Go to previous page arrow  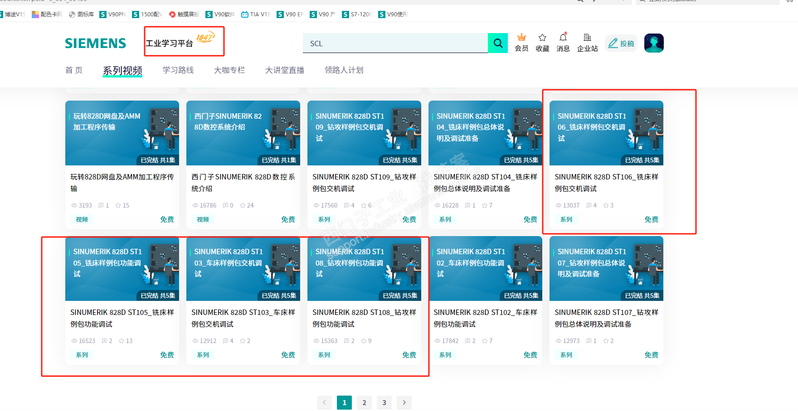324,402
